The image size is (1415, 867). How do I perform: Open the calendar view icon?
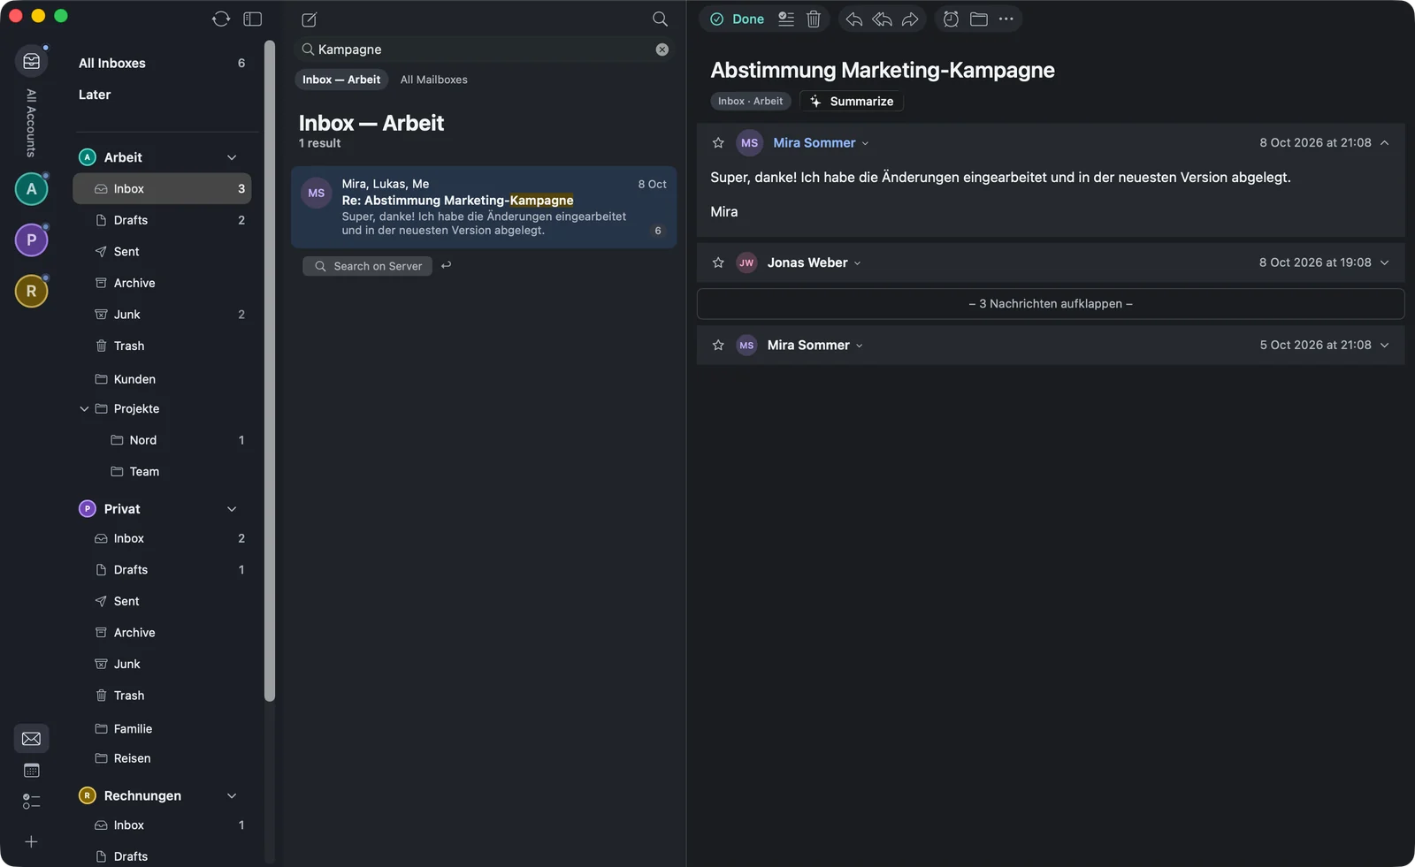31,771
